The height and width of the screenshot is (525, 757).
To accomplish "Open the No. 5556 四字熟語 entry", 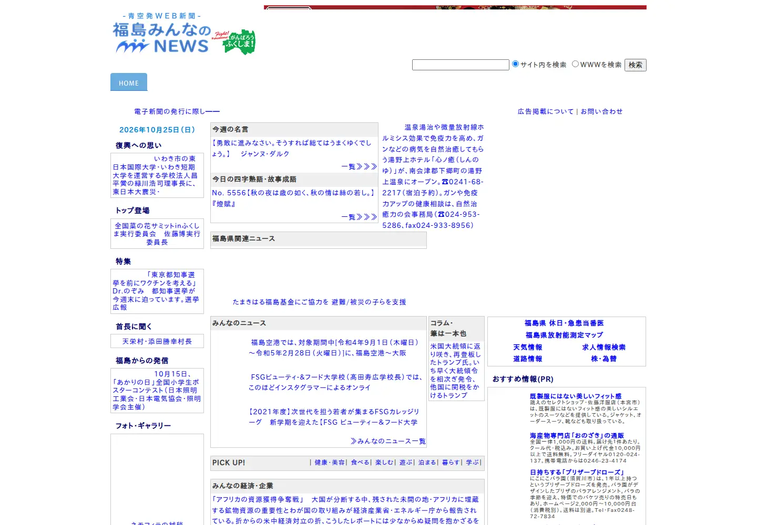I will click(294, 198).
